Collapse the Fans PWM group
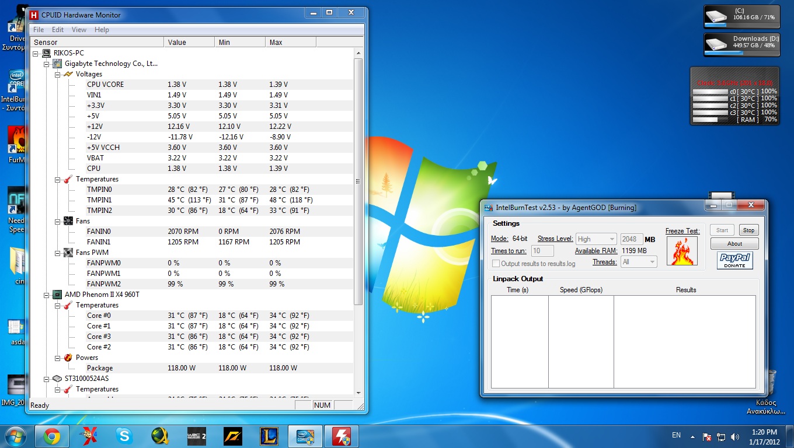Screen dimensions: 794x448 click(x=58, y=253)
